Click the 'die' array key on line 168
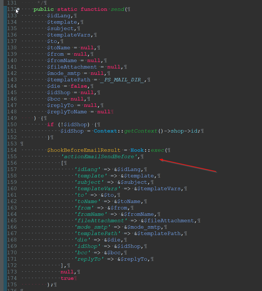The image size is (262, 291). [x=82, y=240]
